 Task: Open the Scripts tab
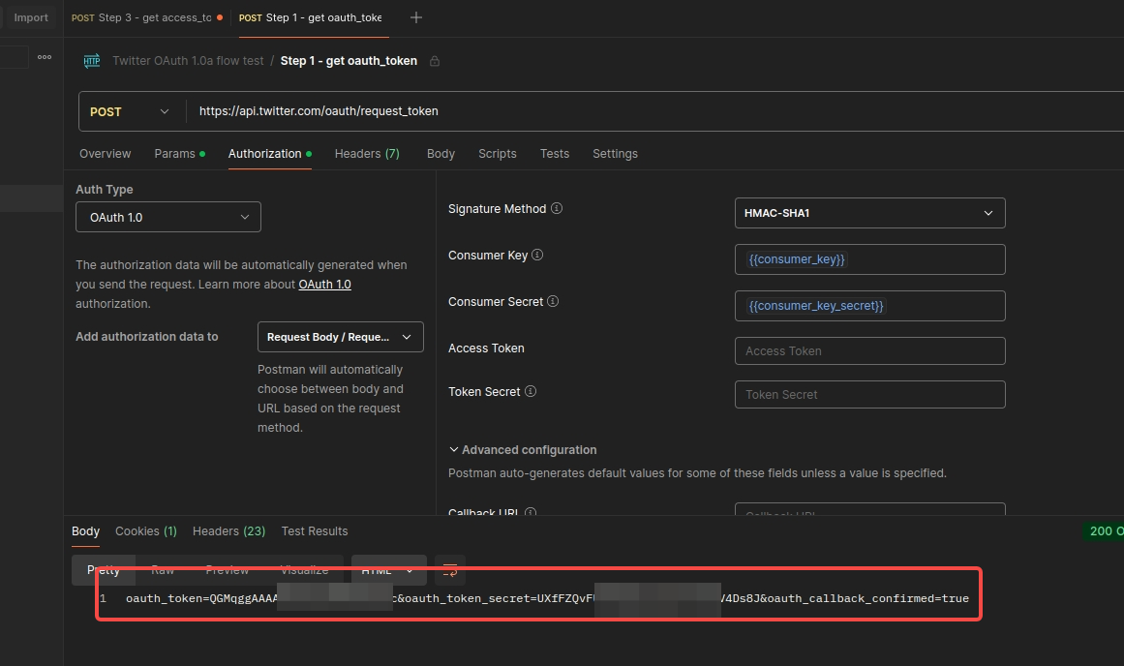(498, 154)
